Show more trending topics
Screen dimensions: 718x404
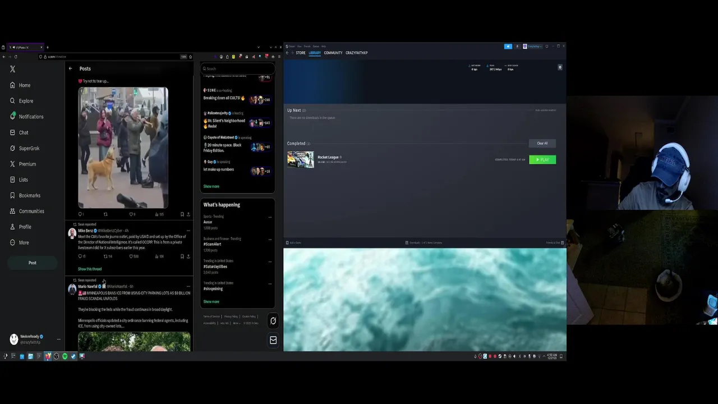pos(211,302)
